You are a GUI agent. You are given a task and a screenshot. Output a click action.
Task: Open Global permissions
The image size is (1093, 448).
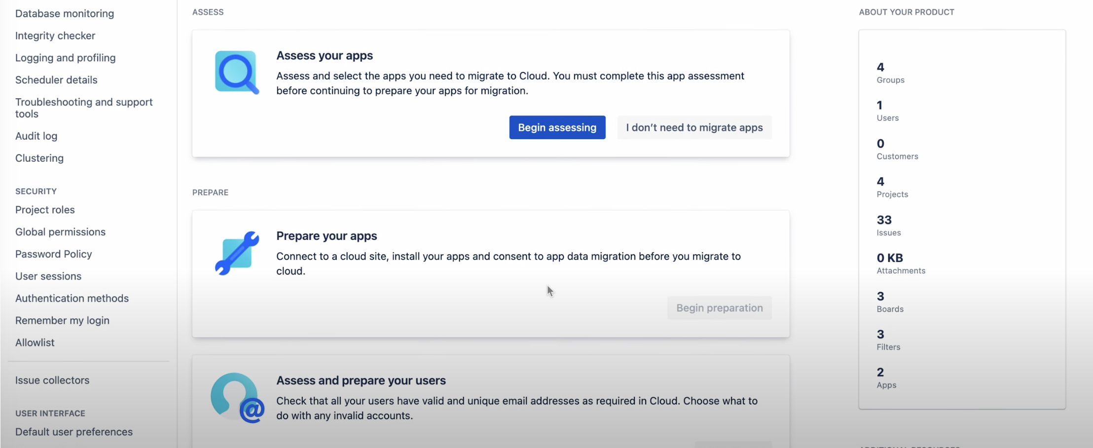60,231
